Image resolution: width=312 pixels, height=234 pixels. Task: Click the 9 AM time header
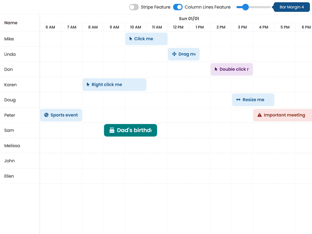click(x=114, y=27)
